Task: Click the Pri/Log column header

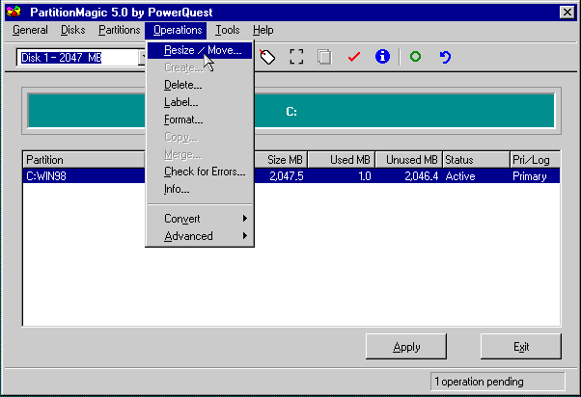Action: click(535, 160)
